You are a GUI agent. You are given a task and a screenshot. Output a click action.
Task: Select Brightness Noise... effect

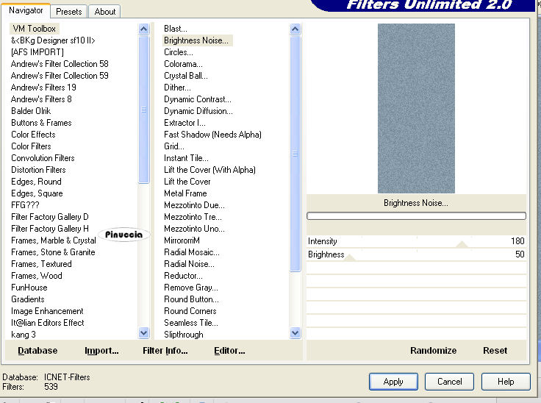(196, 40)
